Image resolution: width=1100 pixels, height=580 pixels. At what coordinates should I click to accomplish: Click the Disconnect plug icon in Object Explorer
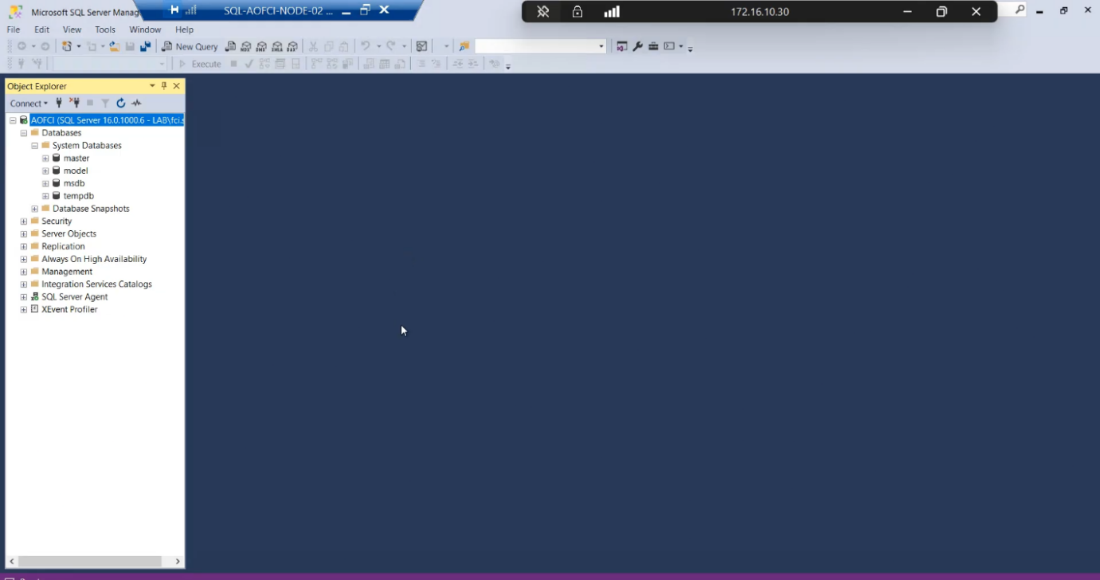coord(74,103)
